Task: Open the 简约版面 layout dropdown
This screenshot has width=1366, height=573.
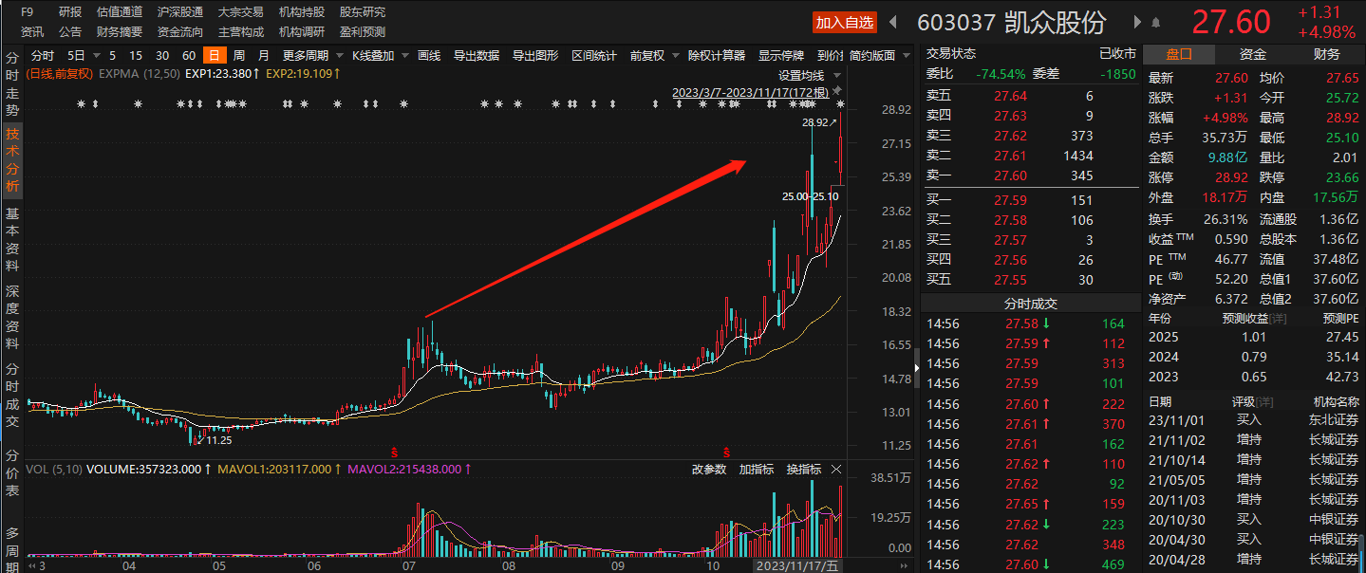Action: (x=877, y=56)
